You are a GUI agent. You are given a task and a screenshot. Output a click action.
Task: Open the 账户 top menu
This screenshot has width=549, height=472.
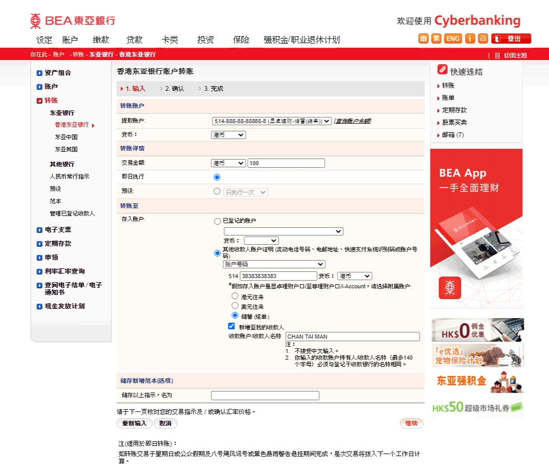[70, 40]
